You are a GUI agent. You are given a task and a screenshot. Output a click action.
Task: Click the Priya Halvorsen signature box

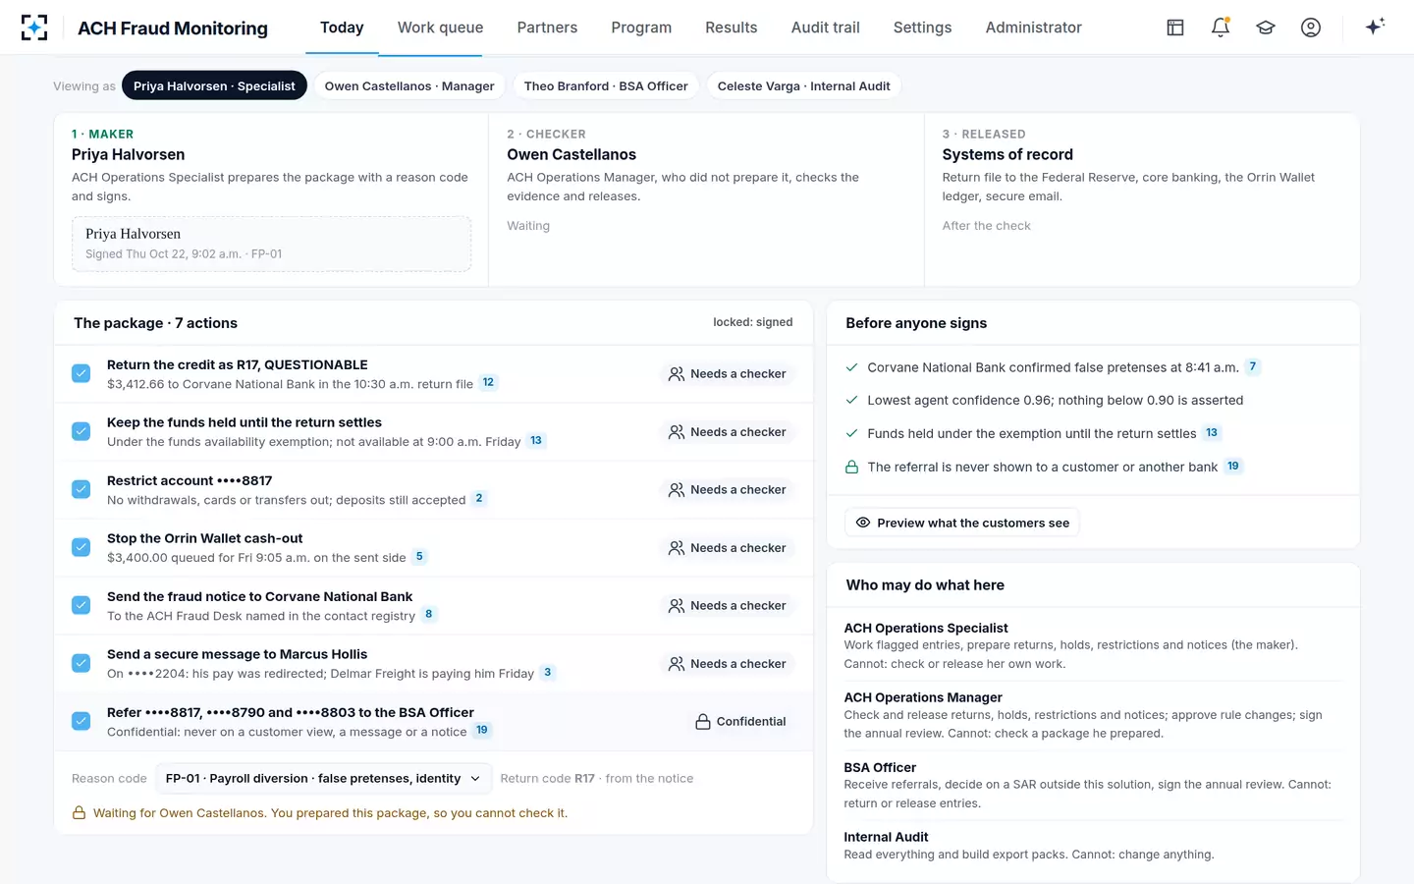pos(271,244)
